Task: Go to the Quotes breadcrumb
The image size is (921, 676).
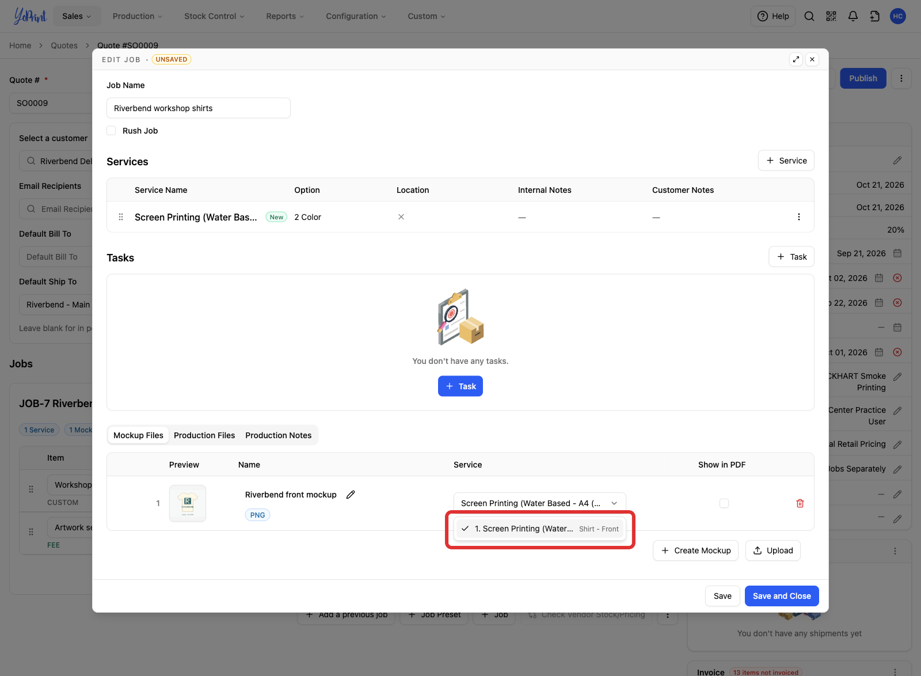Action: pyautogui.click(x=64, y=45)
